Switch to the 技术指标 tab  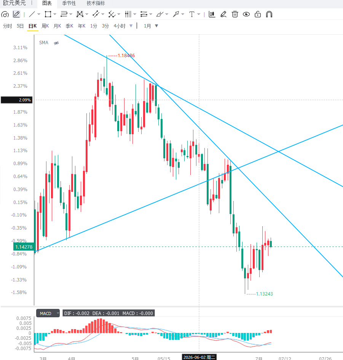pyautogui.click(x=96, y=3)
